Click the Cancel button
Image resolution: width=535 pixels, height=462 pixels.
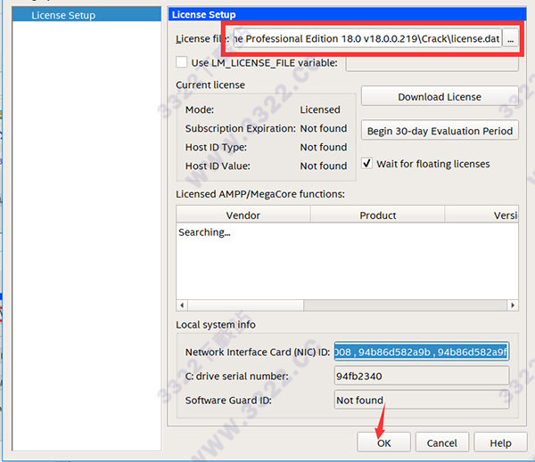point(442,442)
